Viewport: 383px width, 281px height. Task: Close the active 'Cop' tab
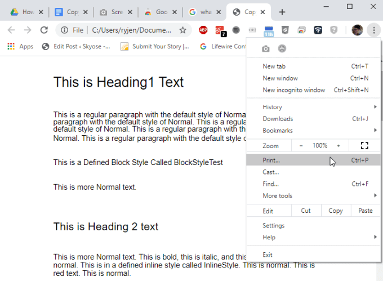point(262,12)
